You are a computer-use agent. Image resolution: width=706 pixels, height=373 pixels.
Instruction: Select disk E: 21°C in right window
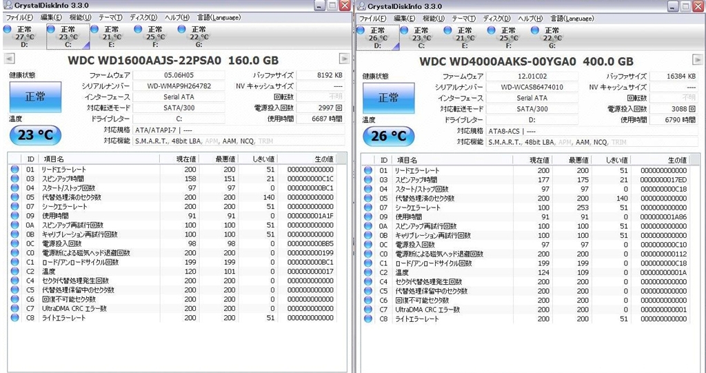(x=465, y=37)
